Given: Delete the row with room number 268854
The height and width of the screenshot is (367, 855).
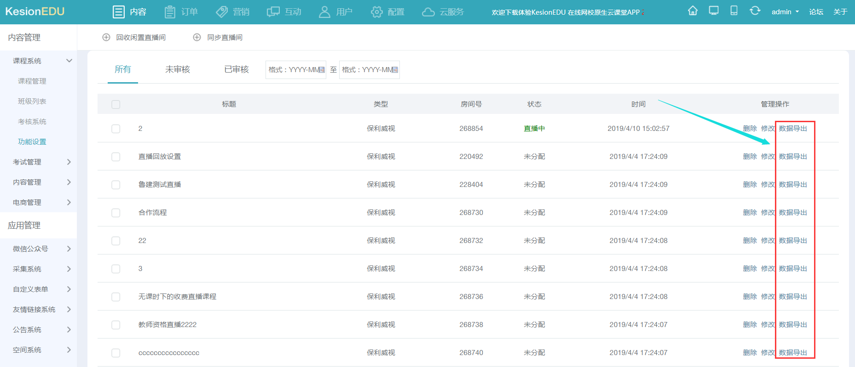Looking at the screenshot, I should point(750,129).
